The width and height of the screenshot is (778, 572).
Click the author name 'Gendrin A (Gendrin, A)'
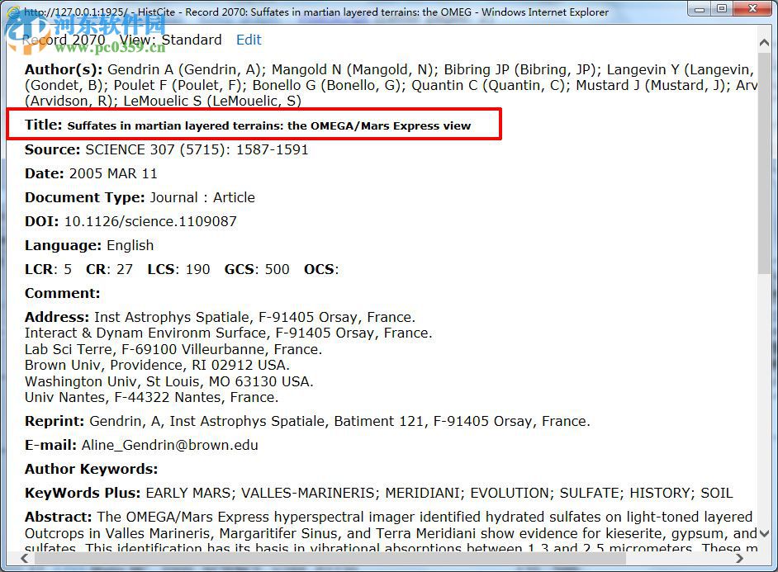click(184, 70)
